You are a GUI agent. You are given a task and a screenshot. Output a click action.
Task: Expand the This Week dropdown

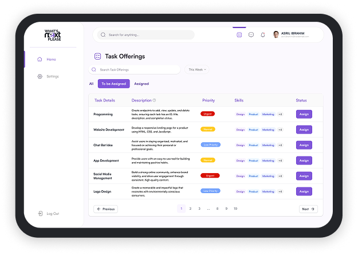(x=197, y=69)
